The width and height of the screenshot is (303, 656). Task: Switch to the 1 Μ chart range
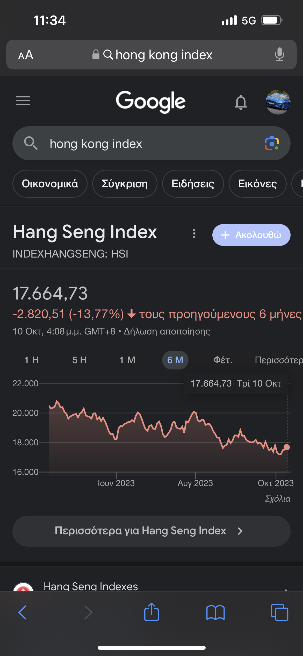click(127, 360)
